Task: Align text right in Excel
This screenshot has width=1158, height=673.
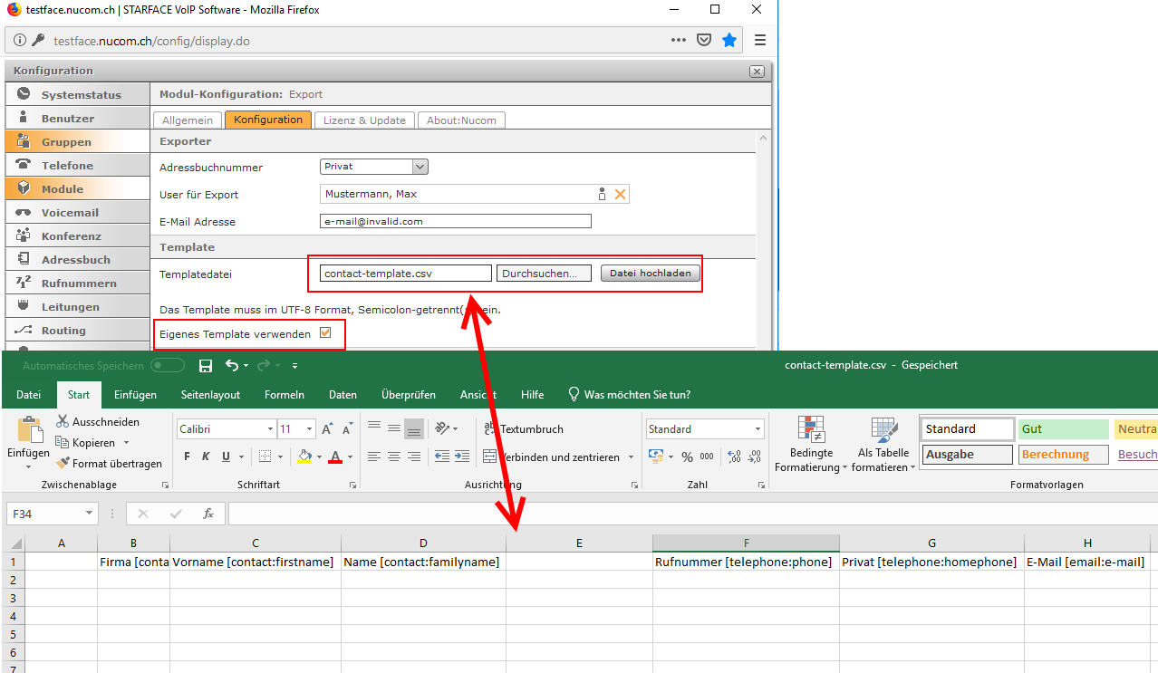Action: pyautogui.click(x=413, y=457)
